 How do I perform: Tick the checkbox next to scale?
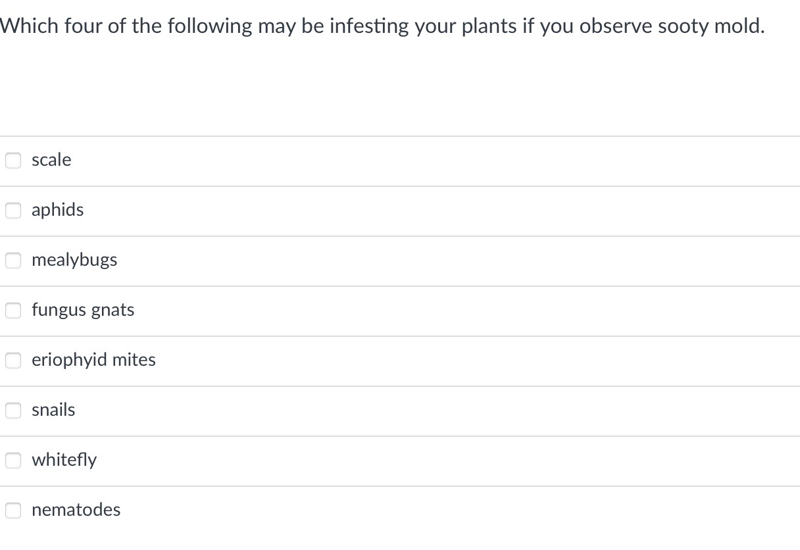tap(13, 161)
